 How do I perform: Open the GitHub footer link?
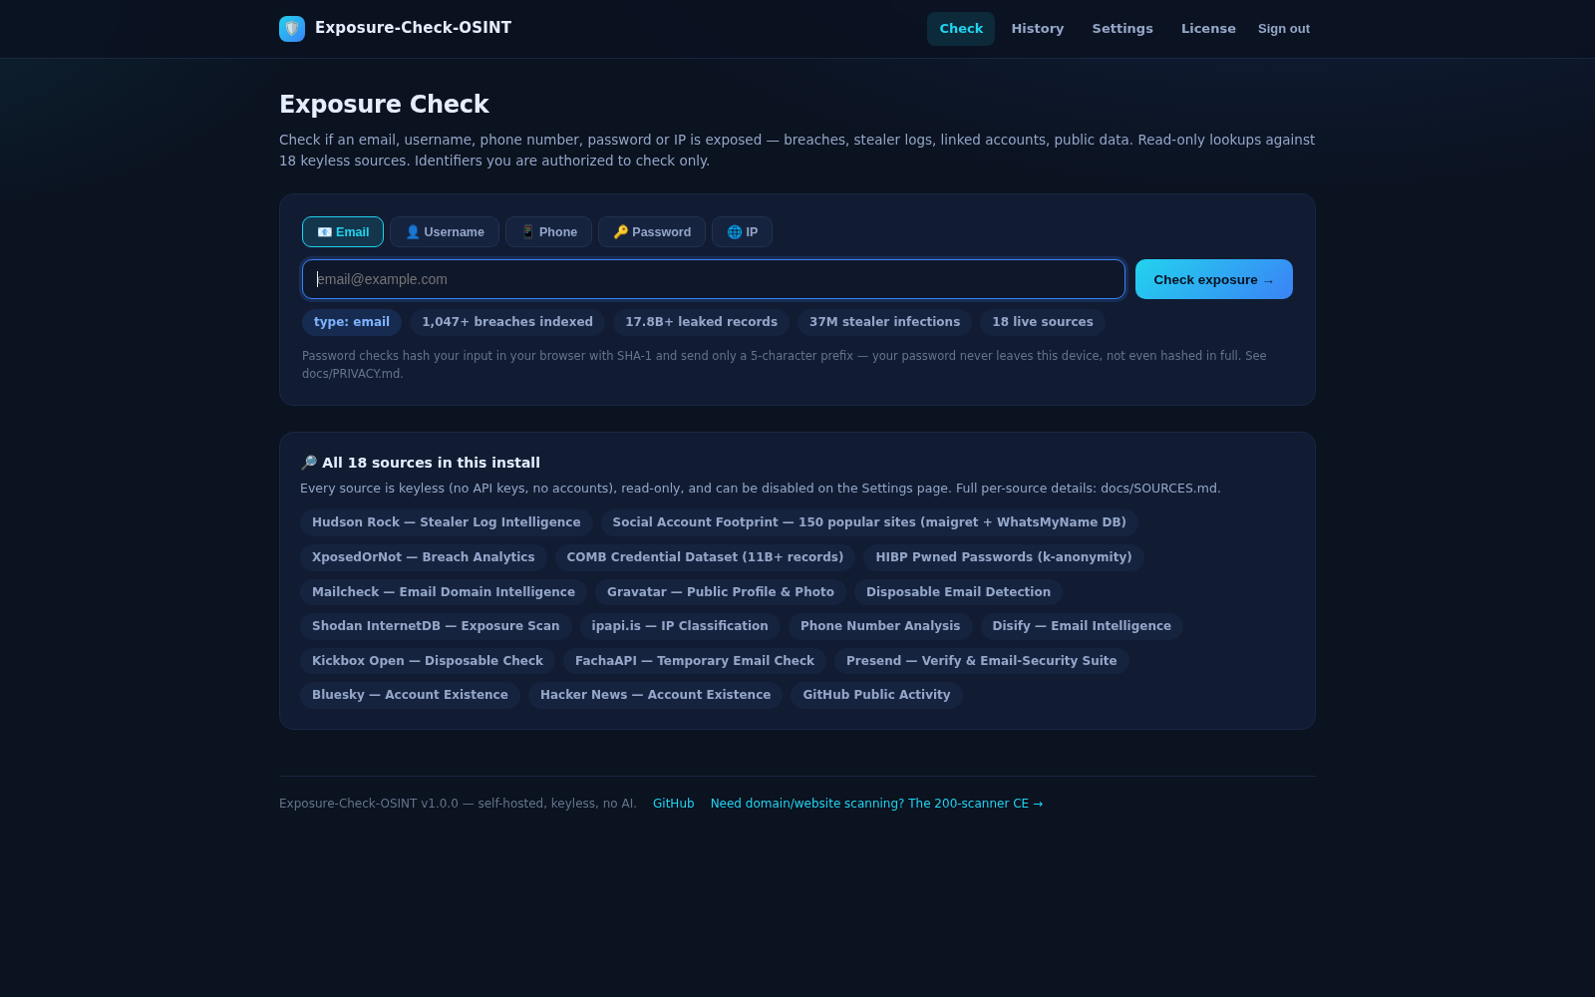pos(674,804)
